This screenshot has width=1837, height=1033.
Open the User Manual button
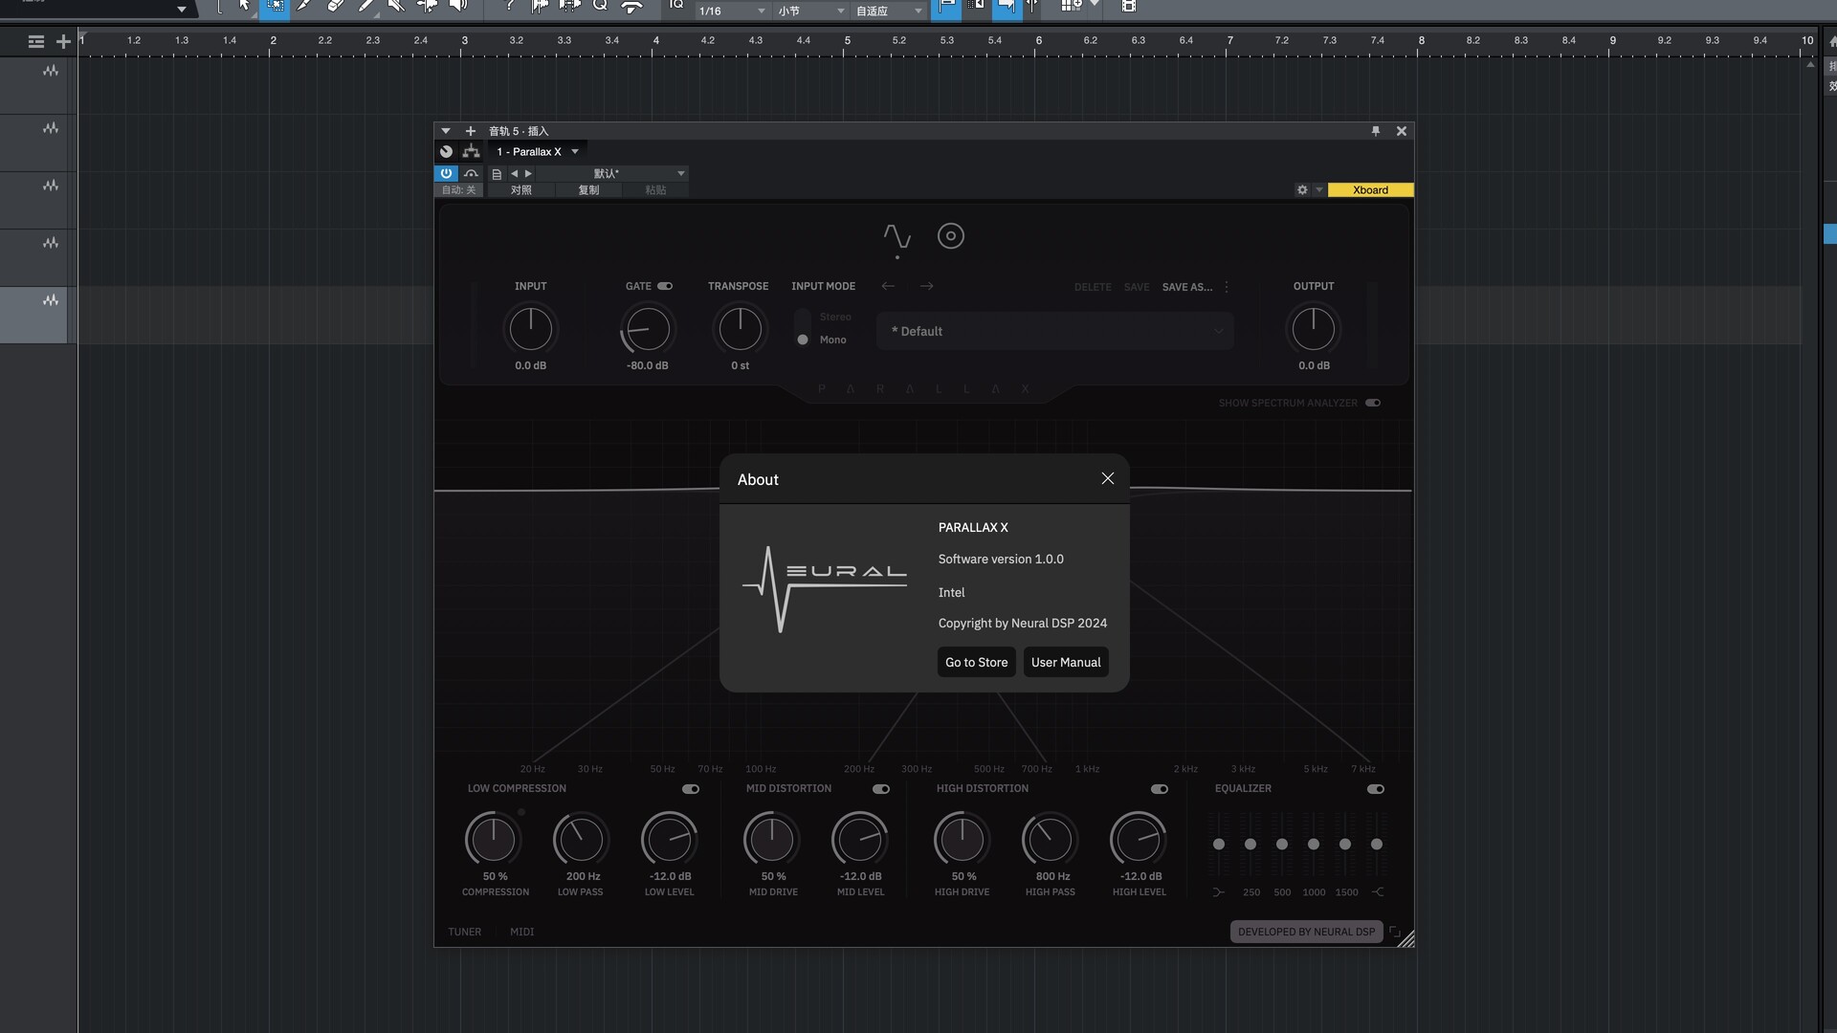1065,662
